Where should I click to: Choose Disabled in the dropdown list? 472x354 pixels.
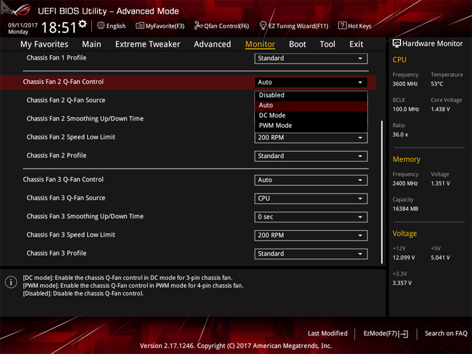[311, 95]
